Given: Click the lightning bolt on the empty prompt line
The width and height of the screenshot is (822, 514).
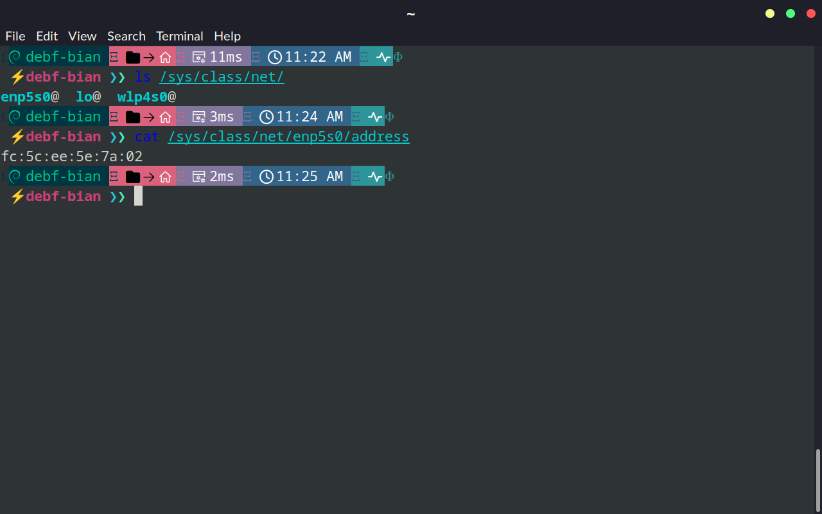Looking at the screenshot, I should click(x=17, y=197).
